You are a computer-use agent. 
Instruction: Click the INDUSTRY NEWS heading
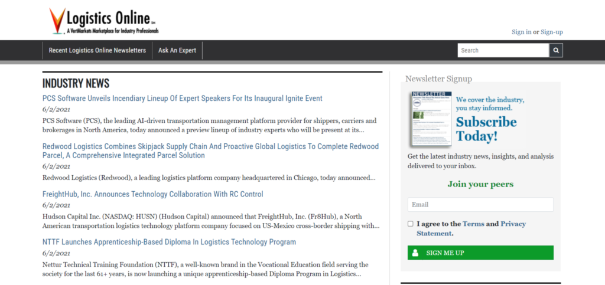click(x=76, y=84)
